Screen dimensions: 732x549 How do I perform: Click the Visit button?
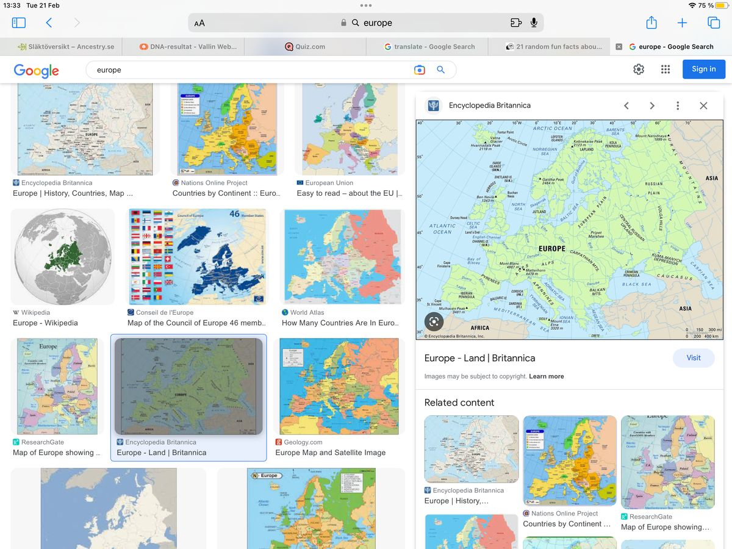(x=693, y=358)
